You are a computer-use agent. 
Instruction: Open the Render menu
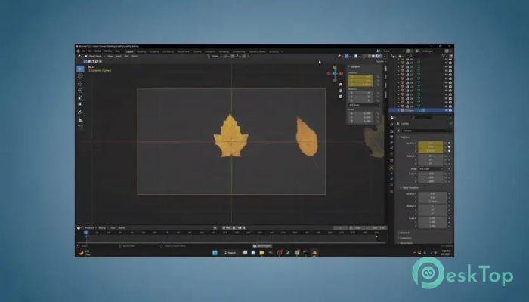point(97,51)
